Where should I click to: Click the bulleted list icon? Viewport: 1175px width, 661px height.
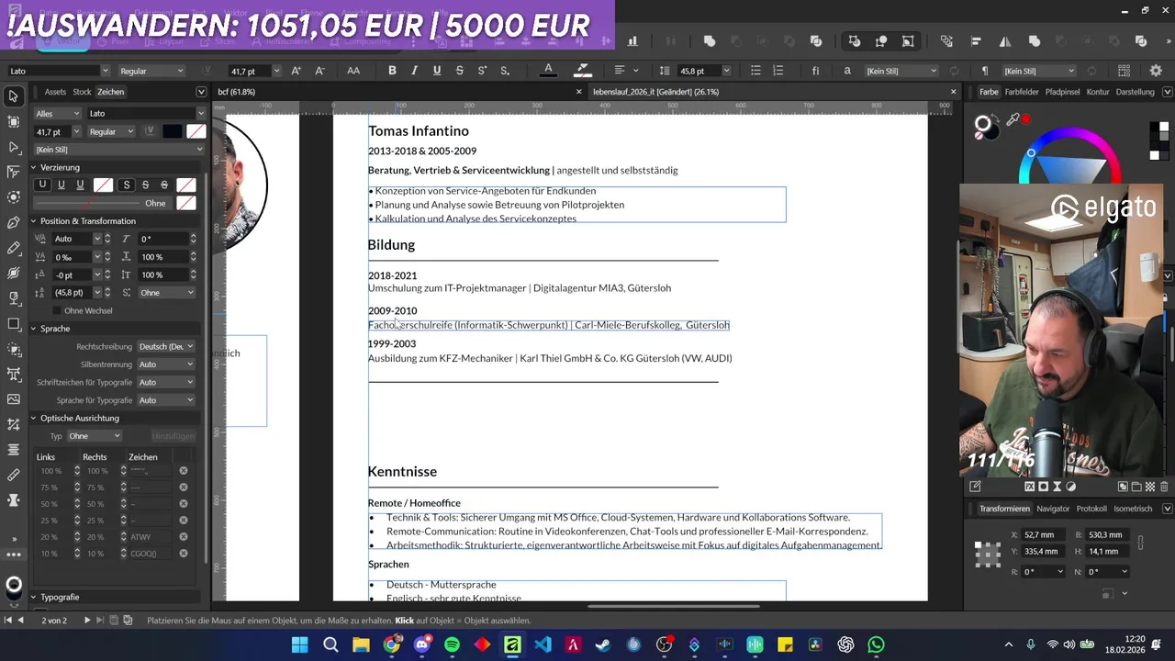pos(755,71)
